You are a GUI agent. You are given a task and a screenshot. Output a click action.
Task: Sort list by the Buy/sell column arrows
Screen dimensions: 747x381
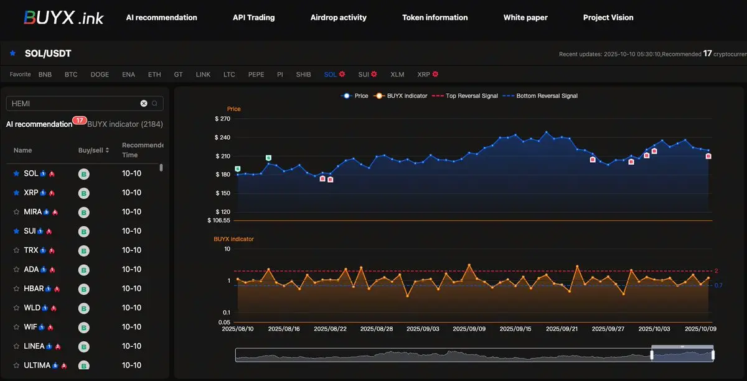click(108, 150)
